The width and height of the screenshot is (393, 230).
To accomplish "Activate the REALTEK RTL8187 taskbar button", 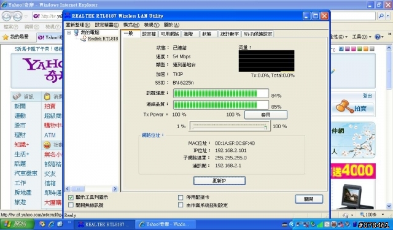I will point(104,224).
